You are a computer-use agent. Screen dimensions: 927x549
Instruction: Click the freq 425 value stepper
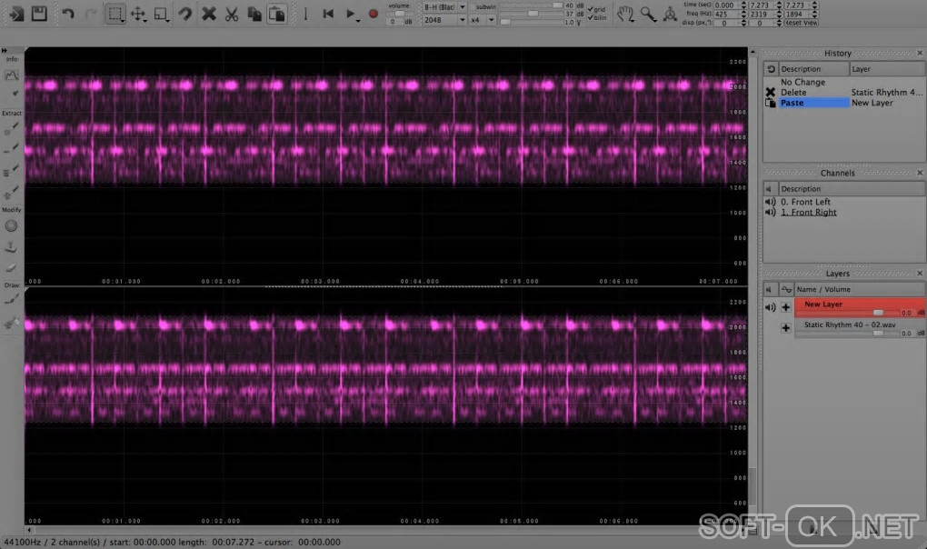click(743, 15)
